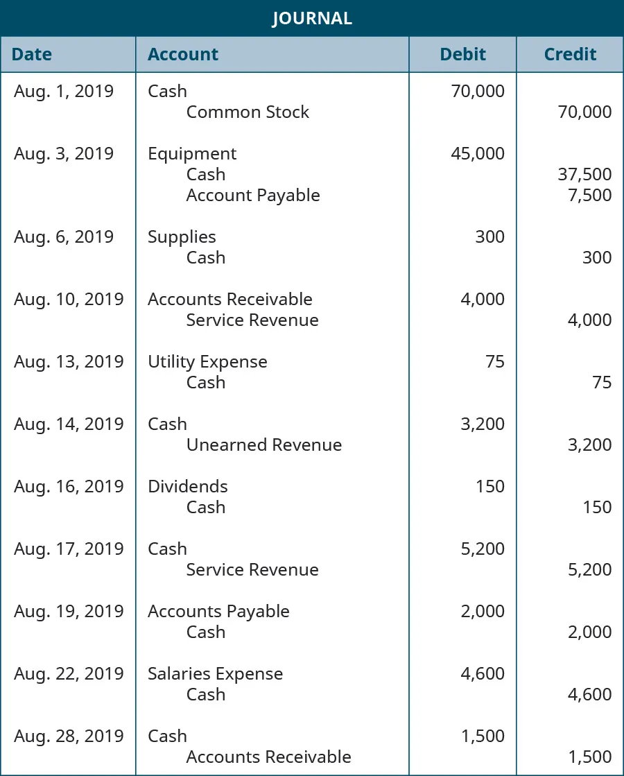Click the Supplies account entry
The image size is (624, 776).
(x=182, y=237)
